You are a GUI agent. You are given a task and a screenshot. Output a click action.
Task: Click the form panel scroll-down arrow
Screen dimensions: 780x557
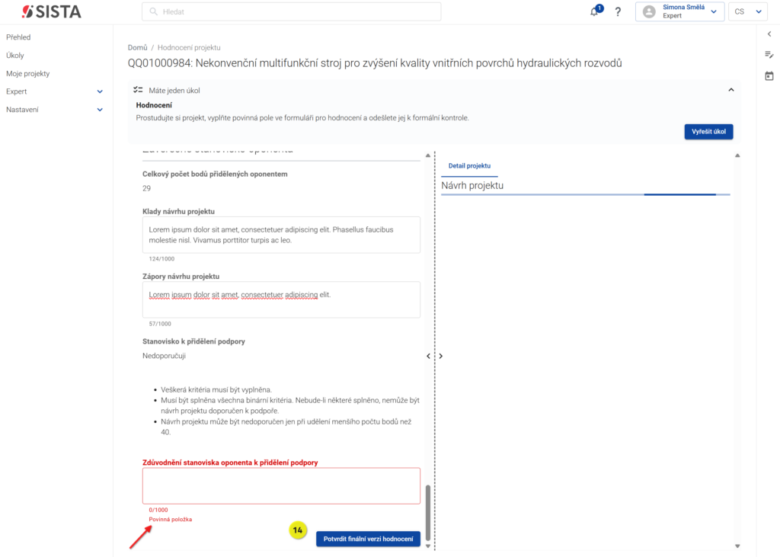(428, 546)
